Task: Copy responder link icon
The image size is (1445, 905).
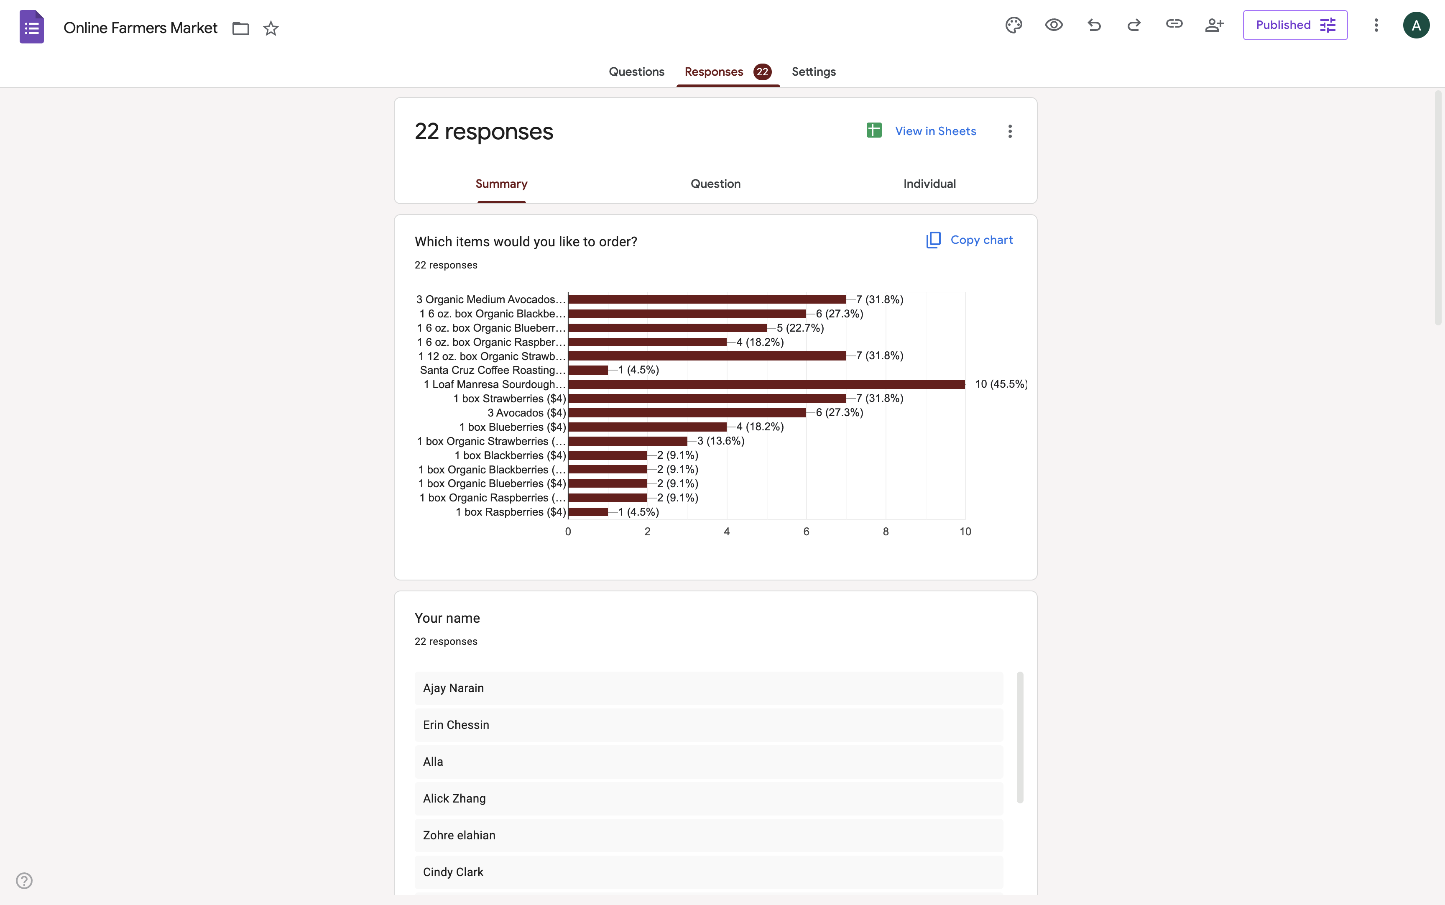Action: point(1174,24)
